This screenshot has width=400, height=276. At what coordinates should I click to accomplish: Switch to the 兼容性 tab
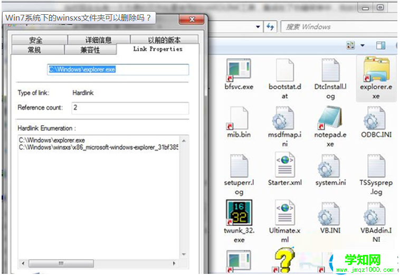click(x=91, y=50)
